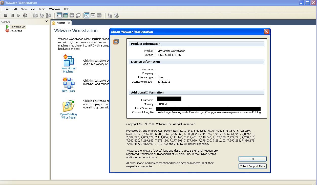Click the VMware Workstation heading on Home
The width and height of the screenshot is (317, 185).
[x=76, y=31]
